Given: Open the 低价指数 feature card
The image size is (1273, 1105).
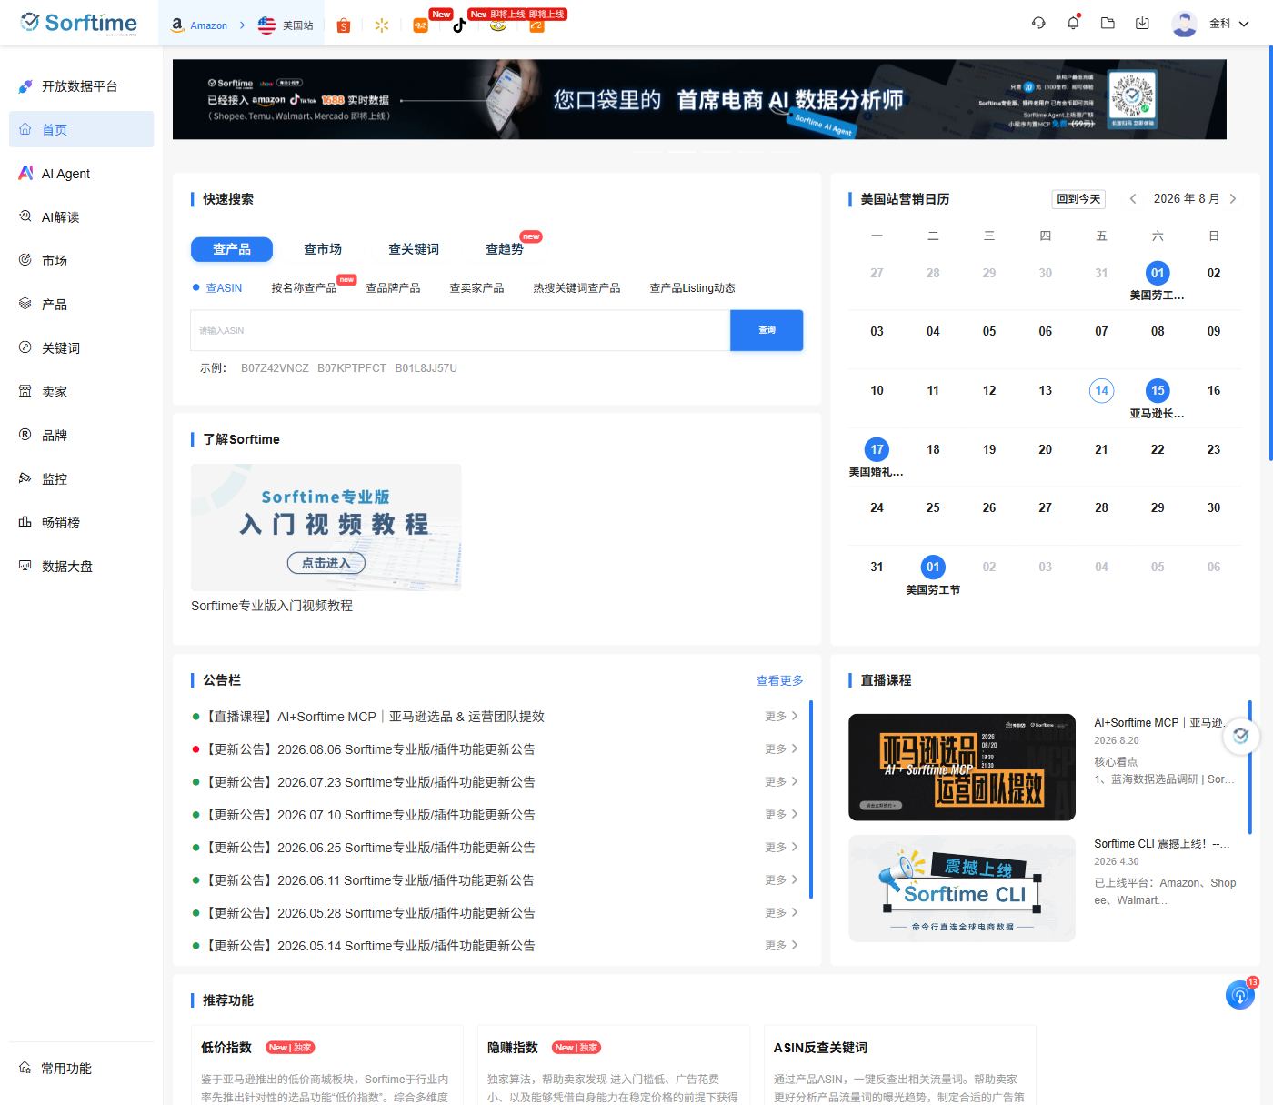Looking at the screenshot, I should 327,1065.
